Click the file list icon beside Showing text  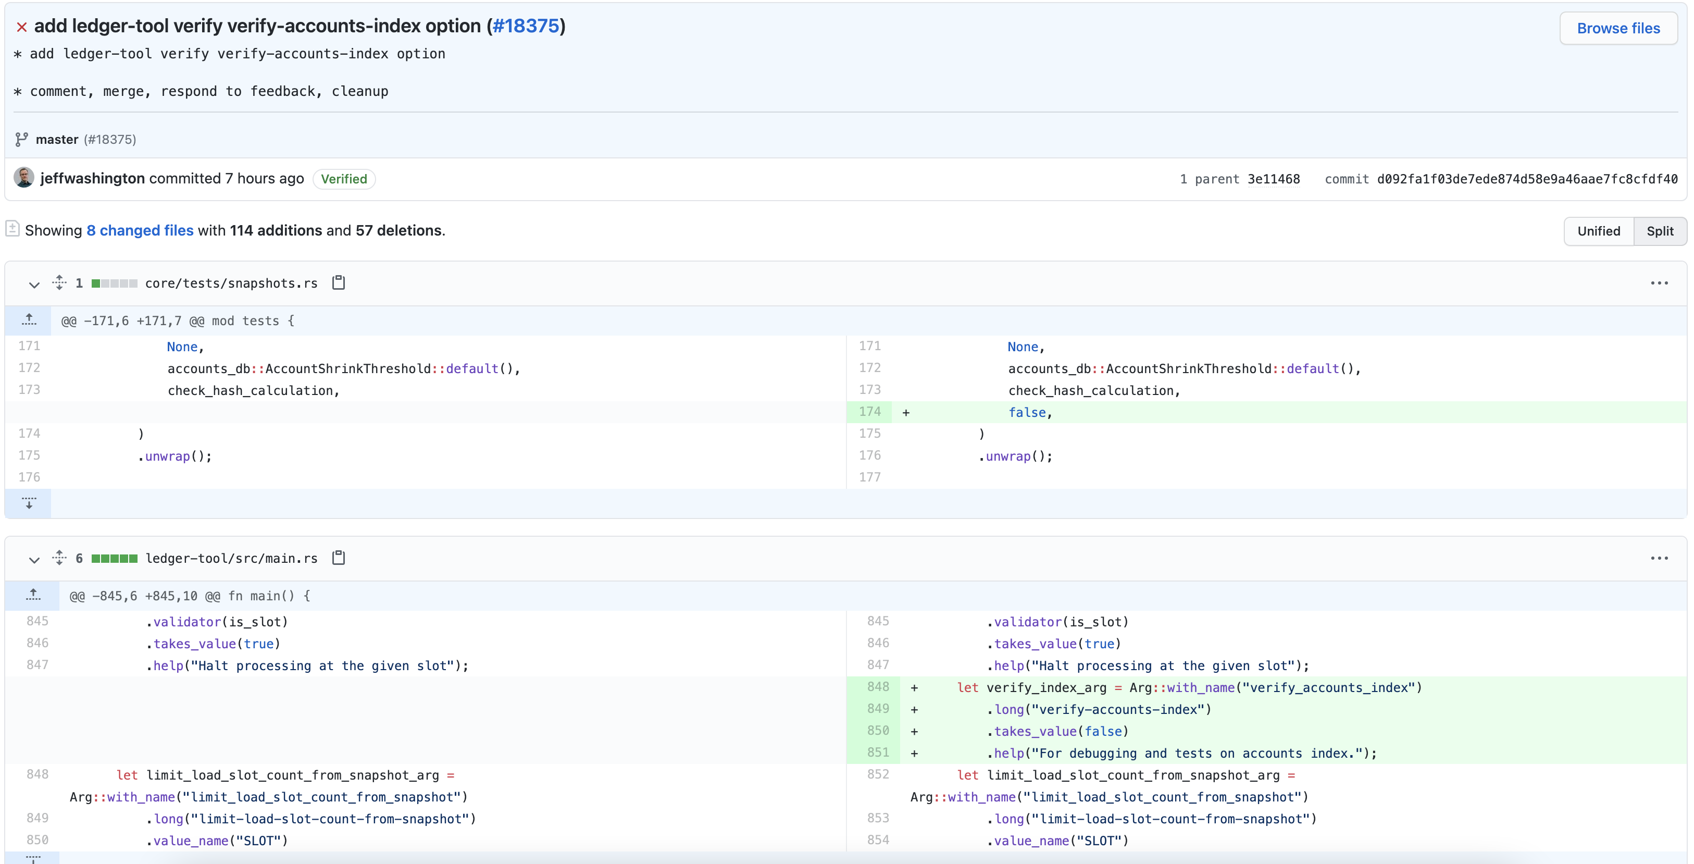point(13,229)
